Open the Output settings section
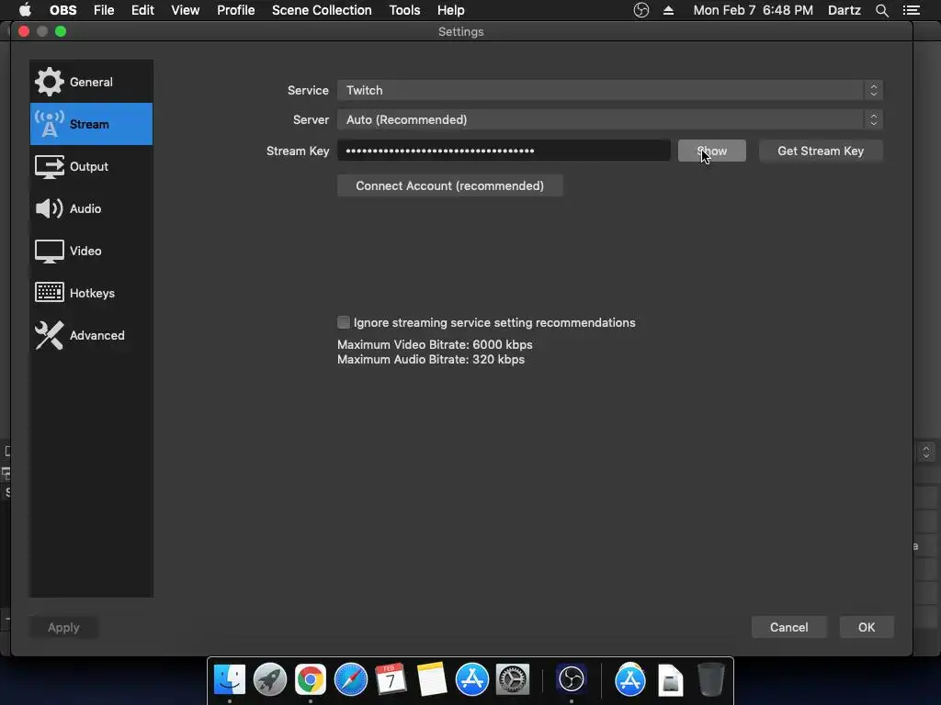 point(91,167)
